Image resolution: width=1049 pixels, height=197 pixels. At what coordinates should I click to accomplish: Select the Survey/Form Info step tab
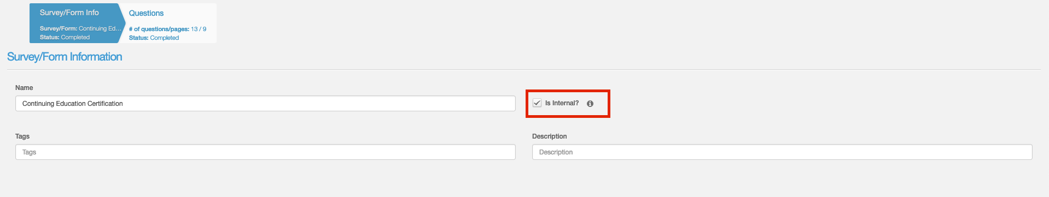tap(74, 23)
